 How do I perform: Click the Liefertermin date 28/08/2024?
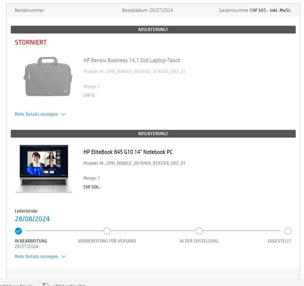pos(32,219)
